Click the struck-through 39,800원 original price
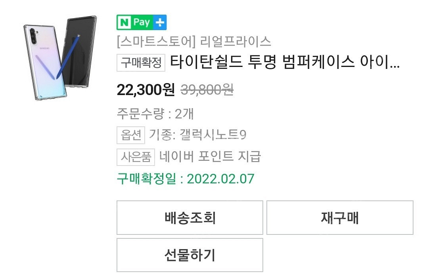The image size is (425, 280). (x=207, y=90)
